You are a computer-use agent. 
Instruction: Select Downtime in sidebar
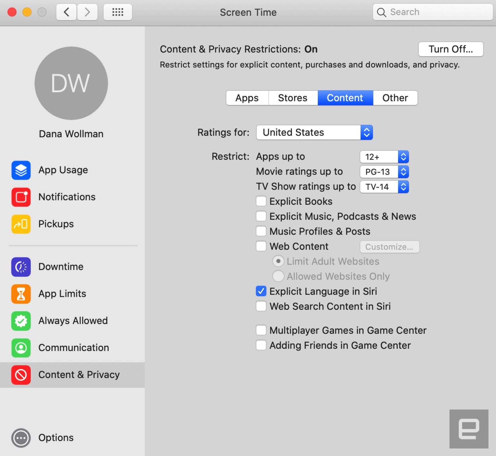coord(72,267)
